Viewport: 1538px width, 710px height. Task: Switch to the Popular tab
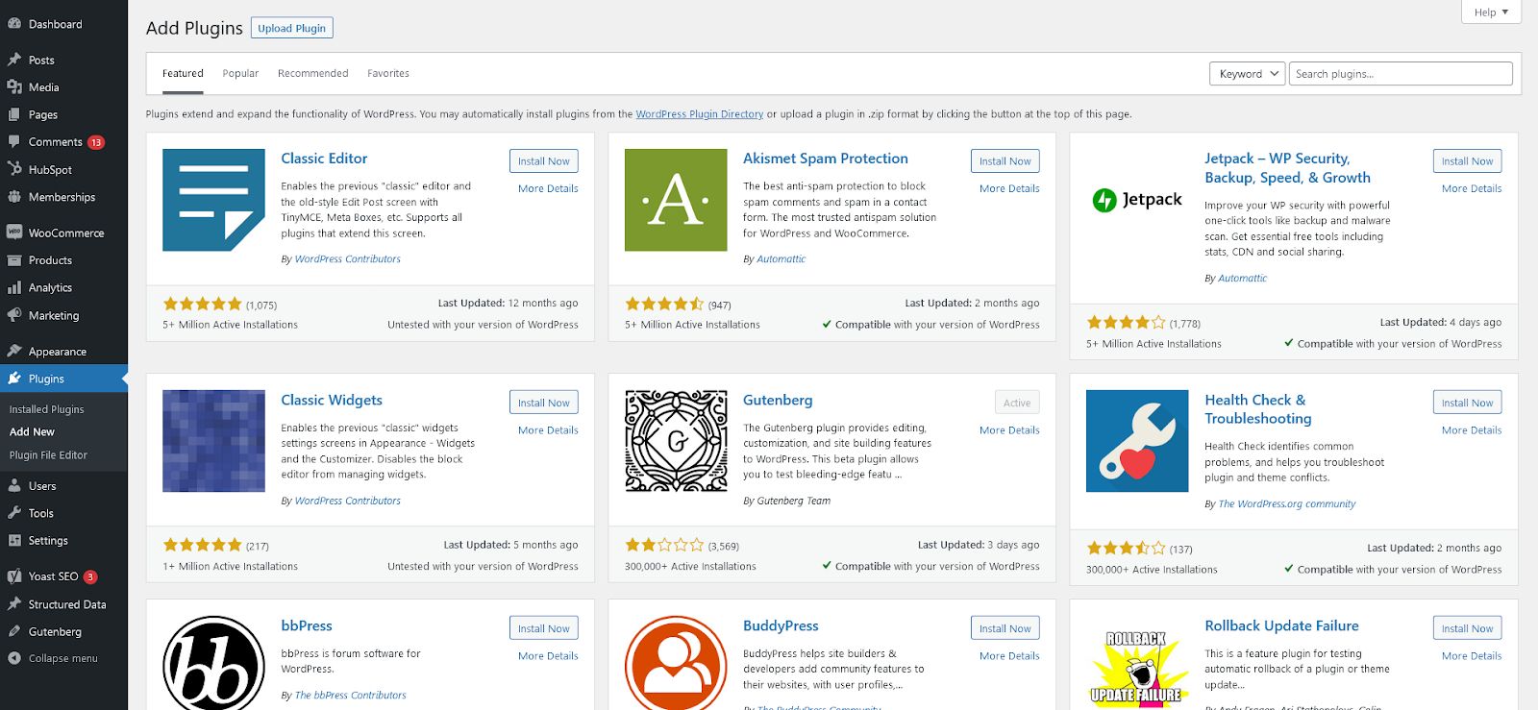pyautogui.click(x=240, y=73)
